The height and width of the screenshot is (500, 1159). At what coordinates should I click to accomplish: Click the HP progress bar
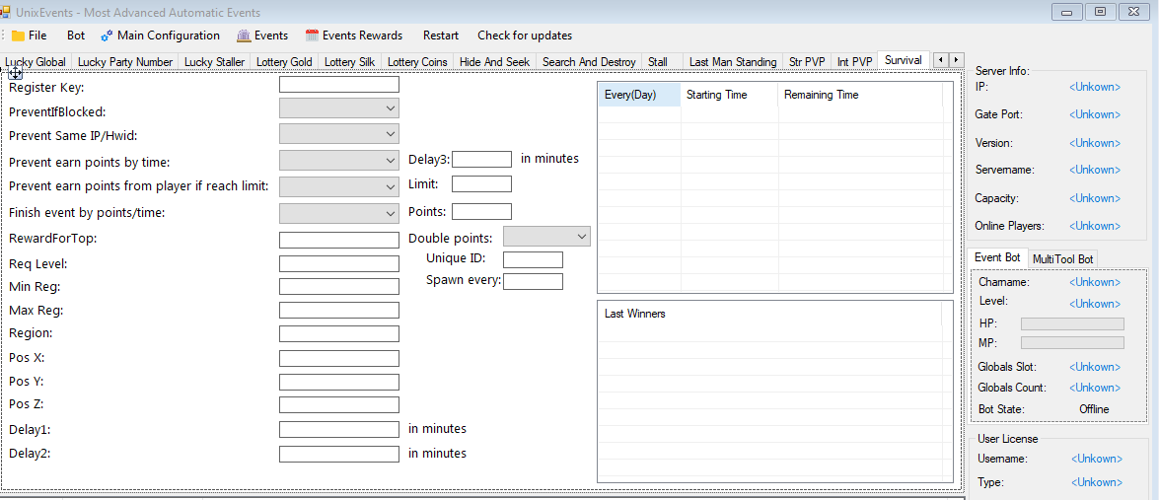pos(1072,324)
